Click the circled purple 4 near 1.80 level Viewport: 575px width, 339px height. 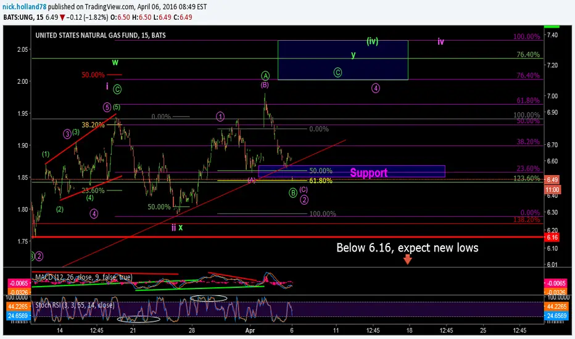pyautogui.click(x=94, y=214)
